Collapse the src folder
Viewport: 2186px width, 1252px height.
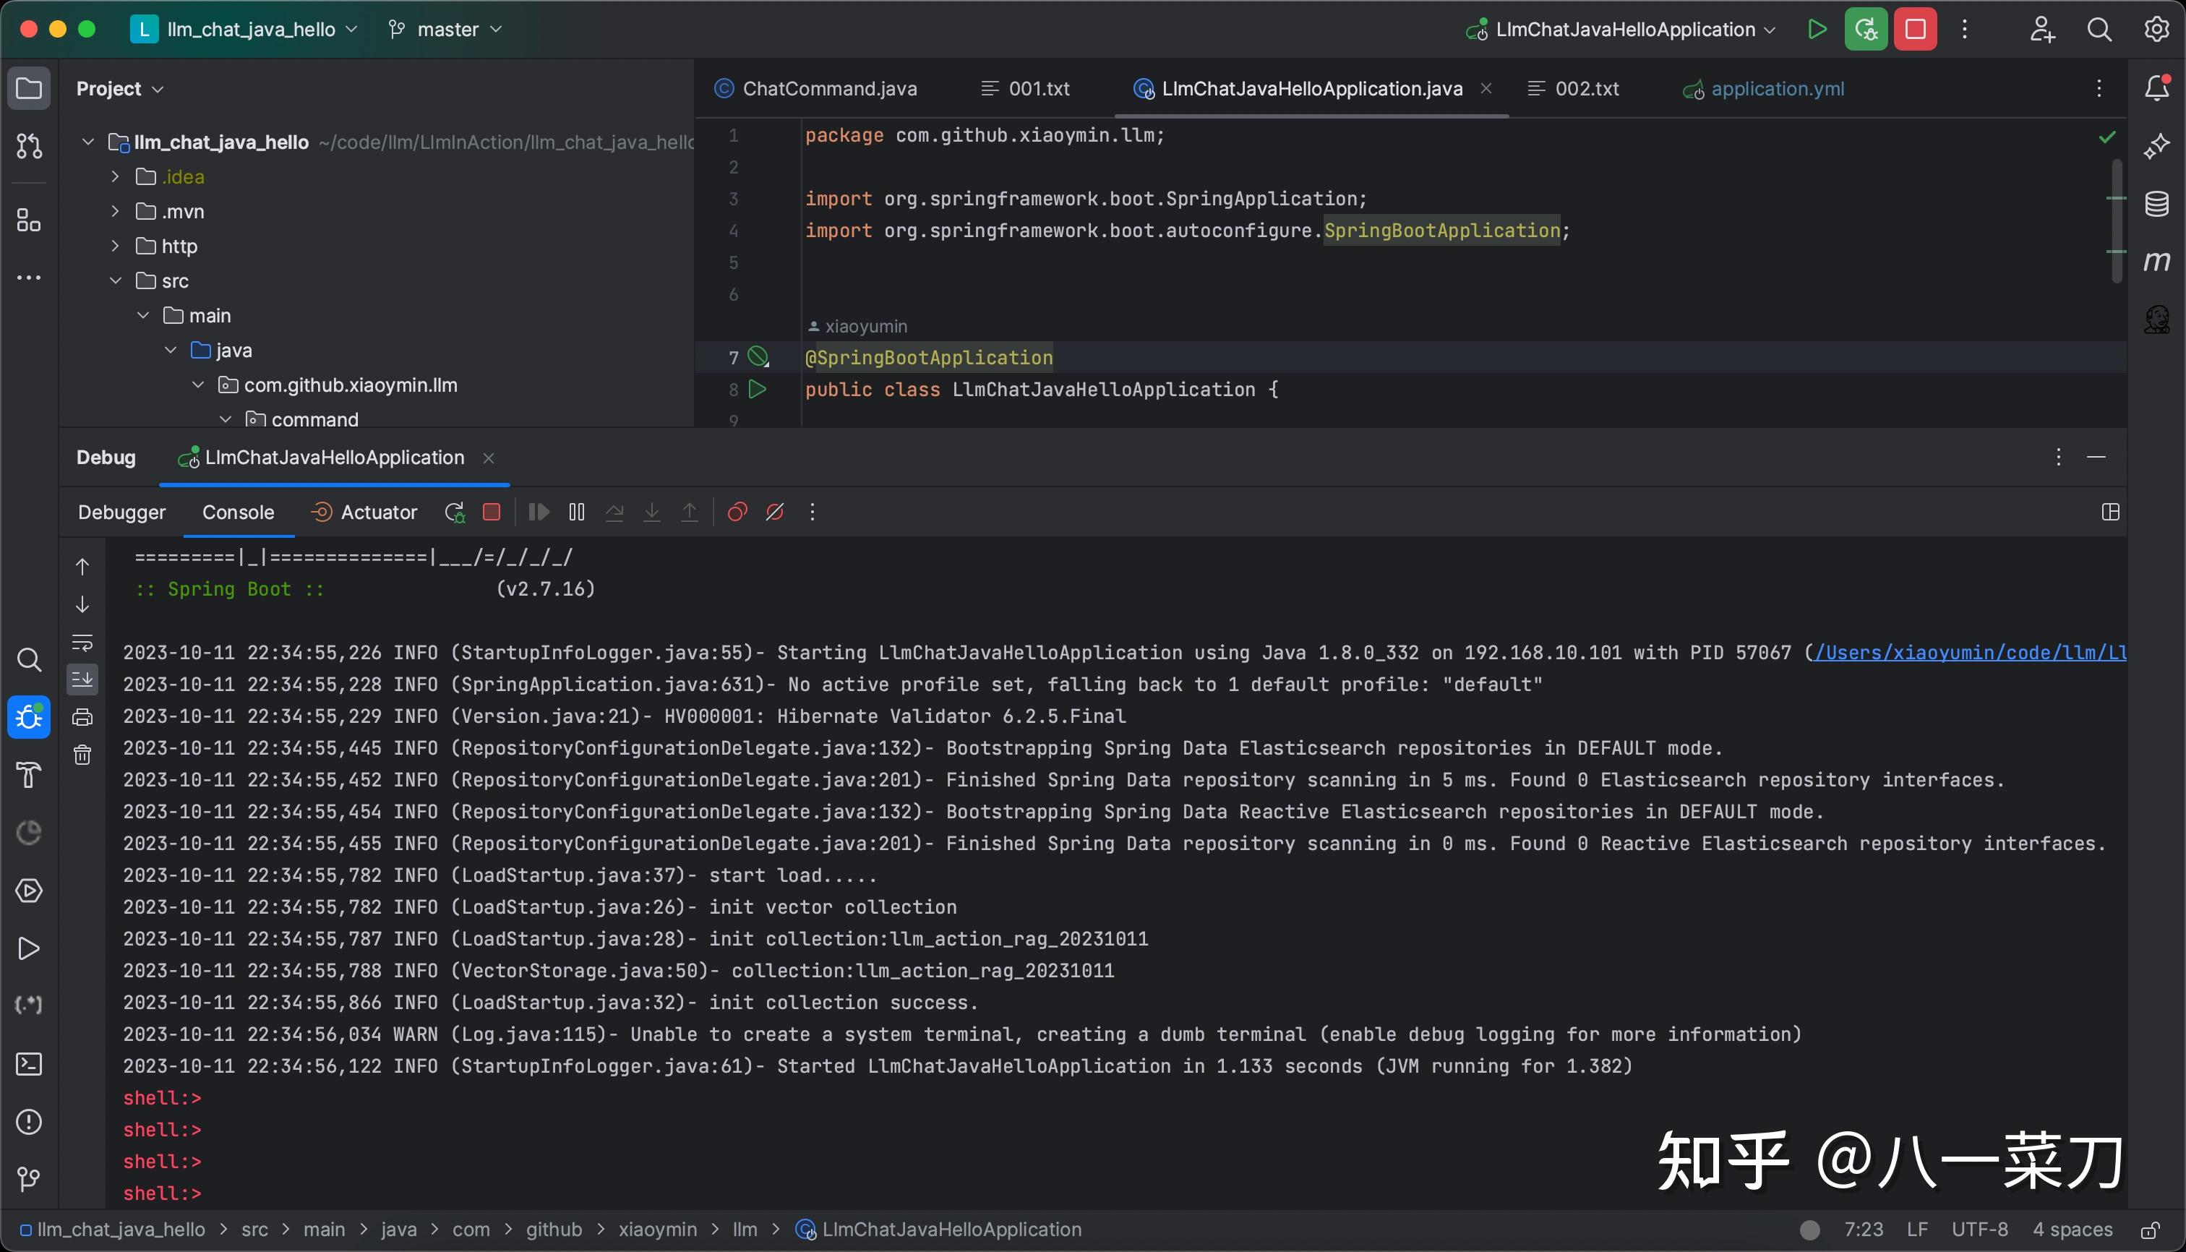(x=115, y=280)
